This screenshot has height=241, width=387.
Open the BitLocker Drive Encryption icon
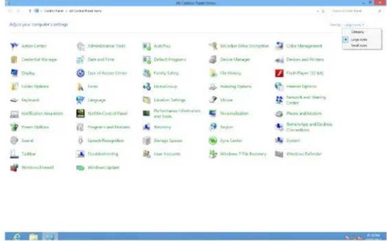[x=213, y=46]
